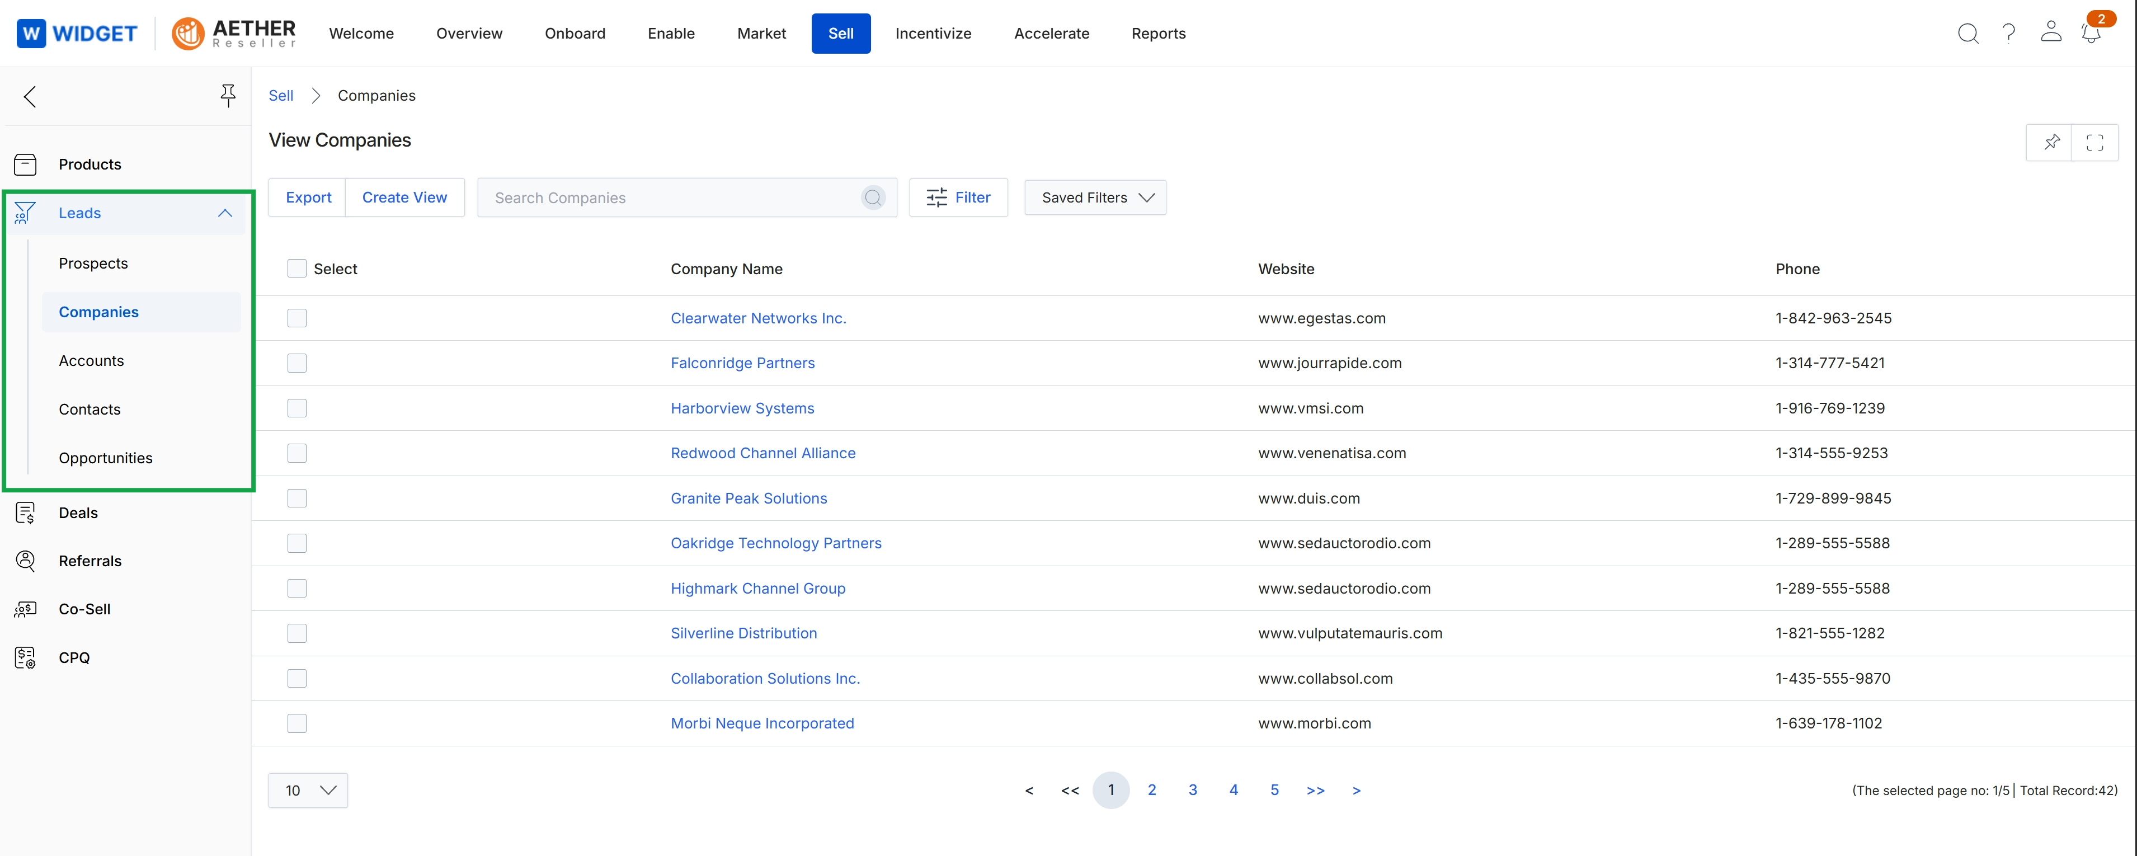Image resolution: width=2137 pixels, height=856 pixels.
Task: Open the help question mark icon
Action: [2008, 33]
